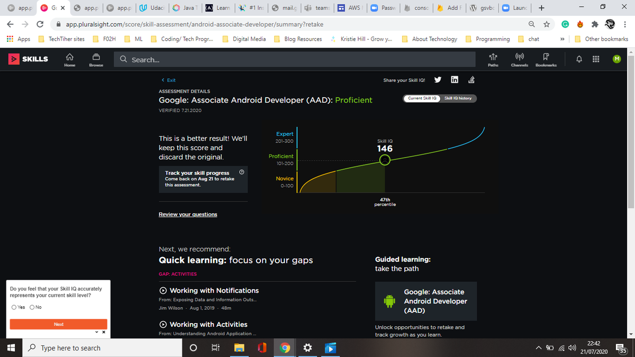Open Review your questions link
The width and height of the screenshot is (635, 357).
pos(188,214)
